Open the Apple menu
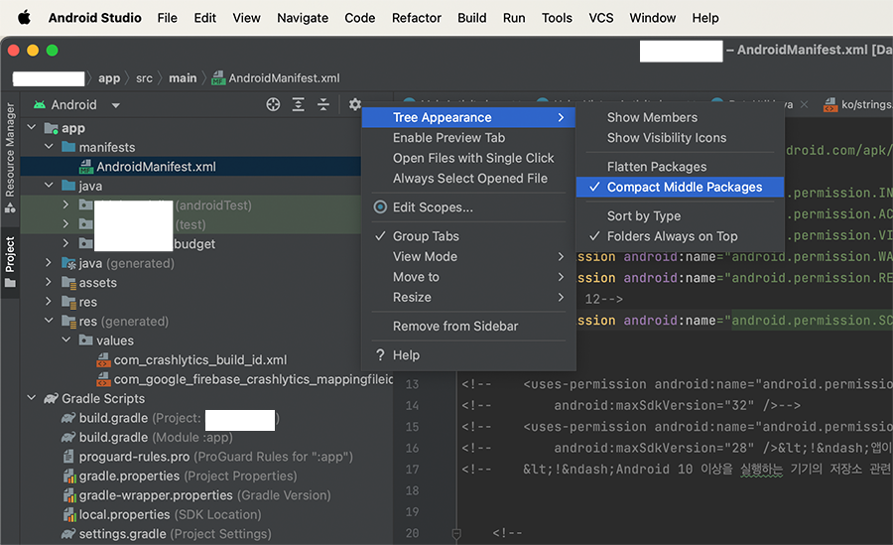The width and height of the screenshot is (893, 545). coord(24,18)
